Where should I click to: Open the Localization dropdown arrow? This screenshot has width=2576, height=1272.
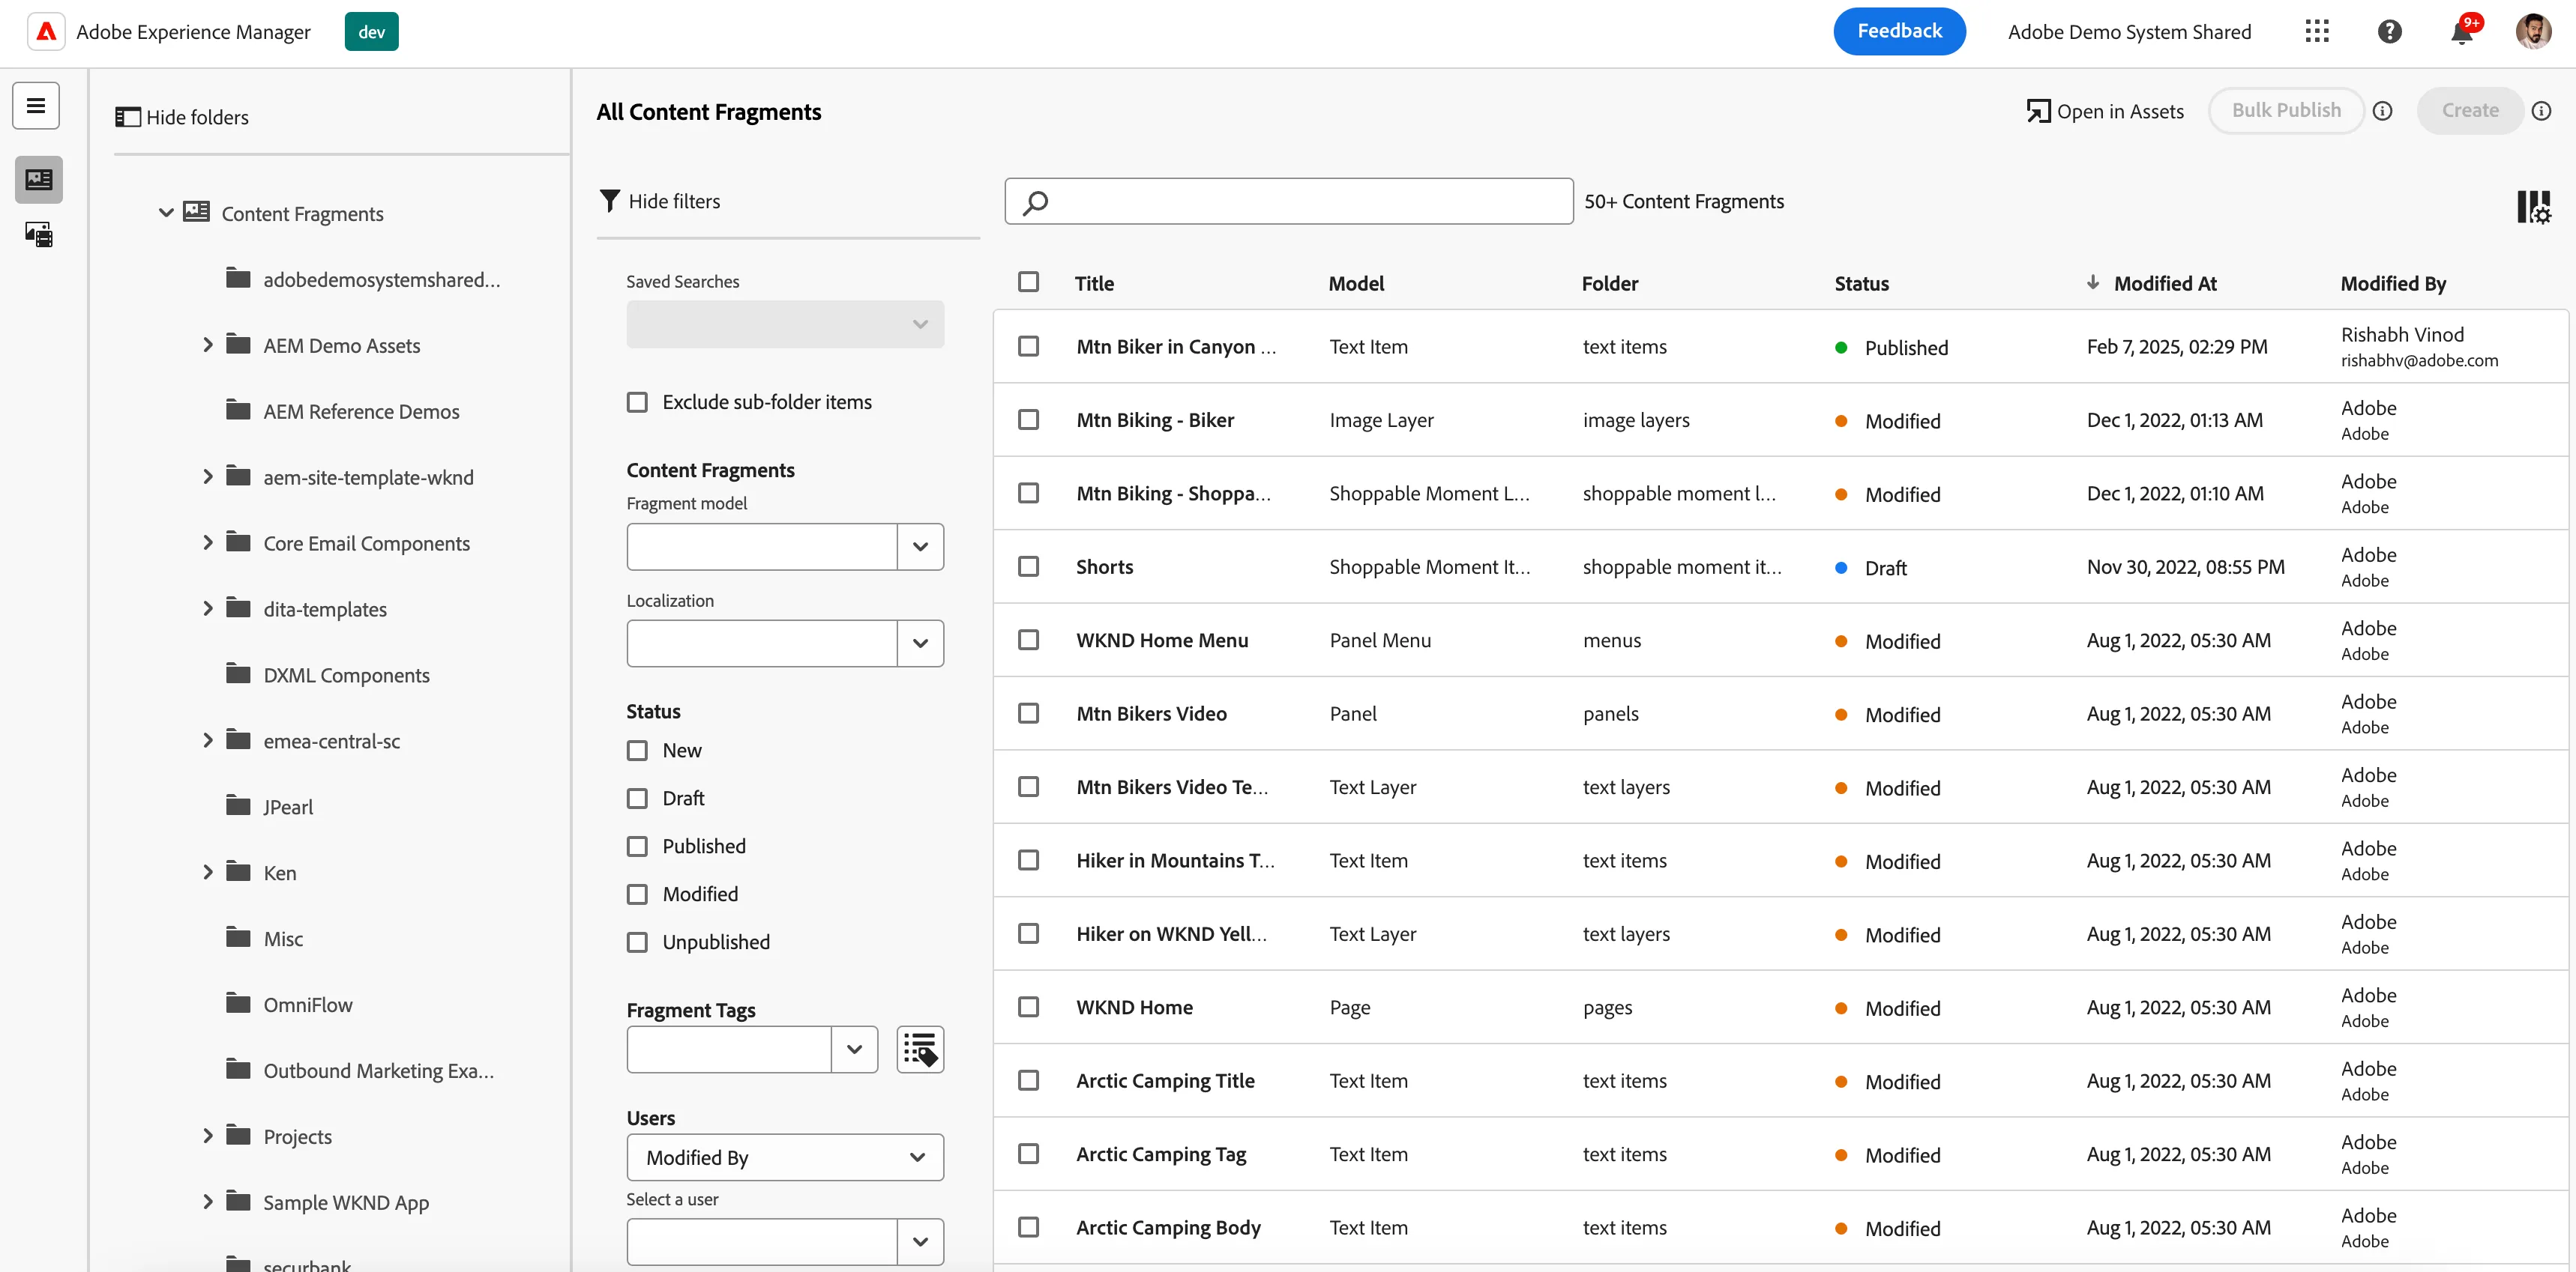[920, 644]
